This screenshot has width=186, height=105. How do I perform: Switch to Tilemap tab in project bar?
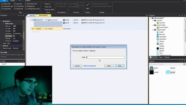click(167, 57)
